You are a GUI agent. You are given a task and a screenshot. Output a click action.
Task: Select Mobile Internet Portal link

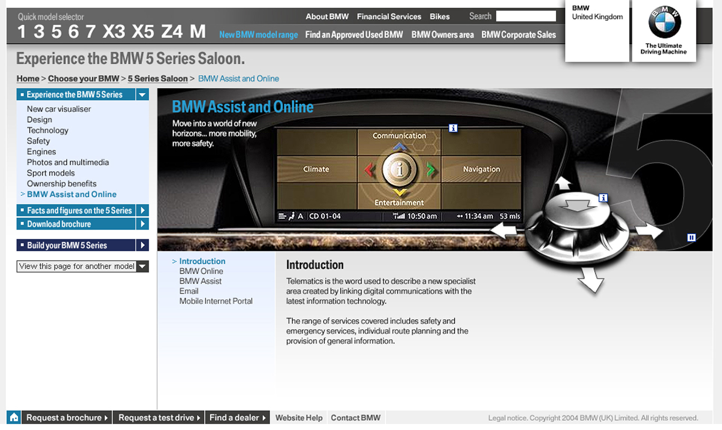coord(216,301)
